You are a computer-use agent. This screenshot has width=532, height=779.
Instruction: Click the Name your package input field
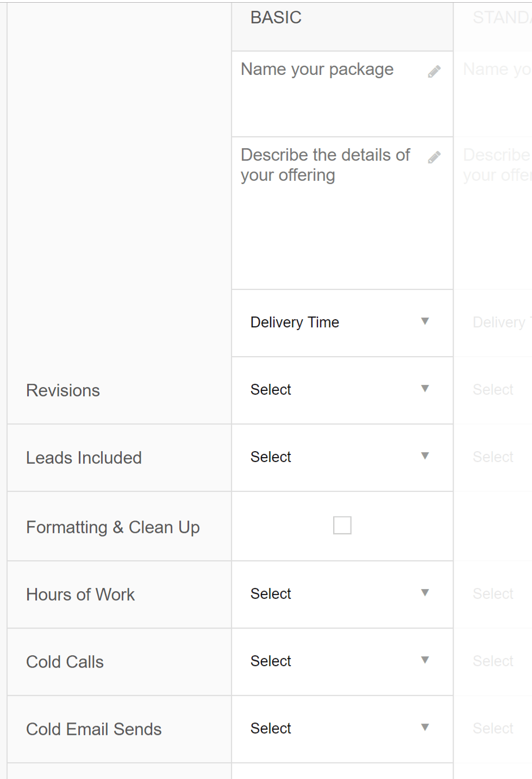317,69
